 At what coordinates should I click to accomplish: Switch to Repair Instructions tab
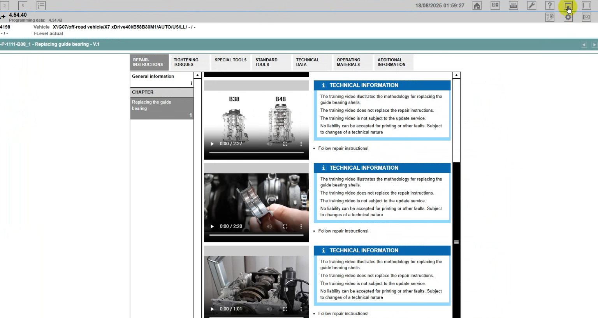coord(149,62)
